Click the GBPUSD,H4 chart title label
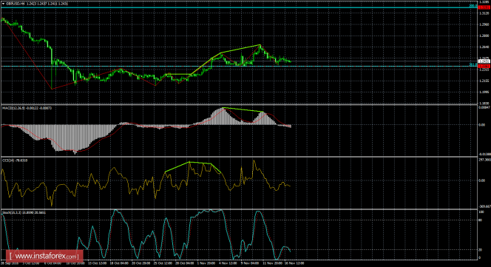 tap(13, 4)
